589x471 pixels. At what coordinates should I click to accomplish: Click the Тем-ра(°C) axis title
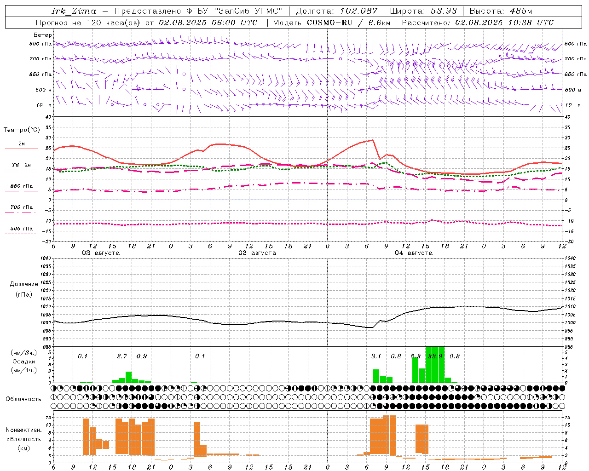point(22,130)
